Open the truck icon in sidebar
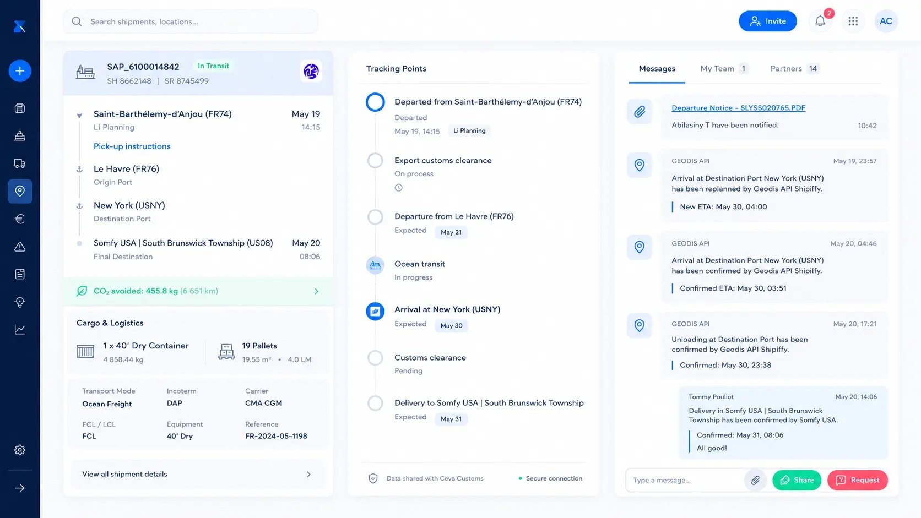921x518 pixels. [20, 163]
